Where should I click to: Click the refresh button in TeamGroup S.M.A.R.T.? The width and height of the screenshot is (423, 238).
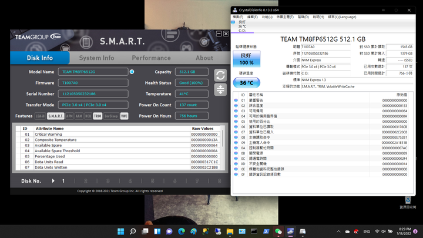pyautogui.click(x=220, y=75)
